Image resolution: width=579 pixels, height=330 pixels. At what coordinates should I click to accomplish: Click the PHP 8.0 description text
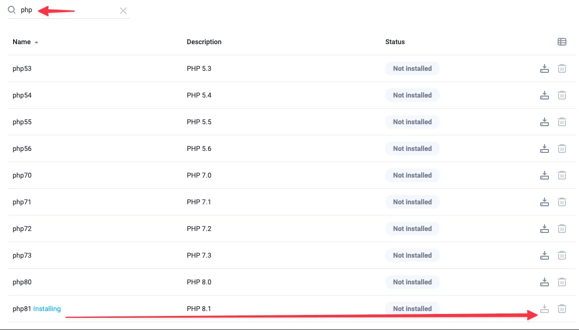pos(199,282)
